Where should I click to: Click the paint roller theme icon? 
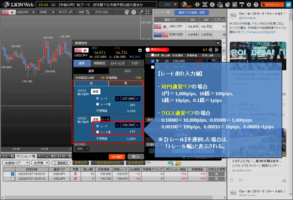point(242,5)
